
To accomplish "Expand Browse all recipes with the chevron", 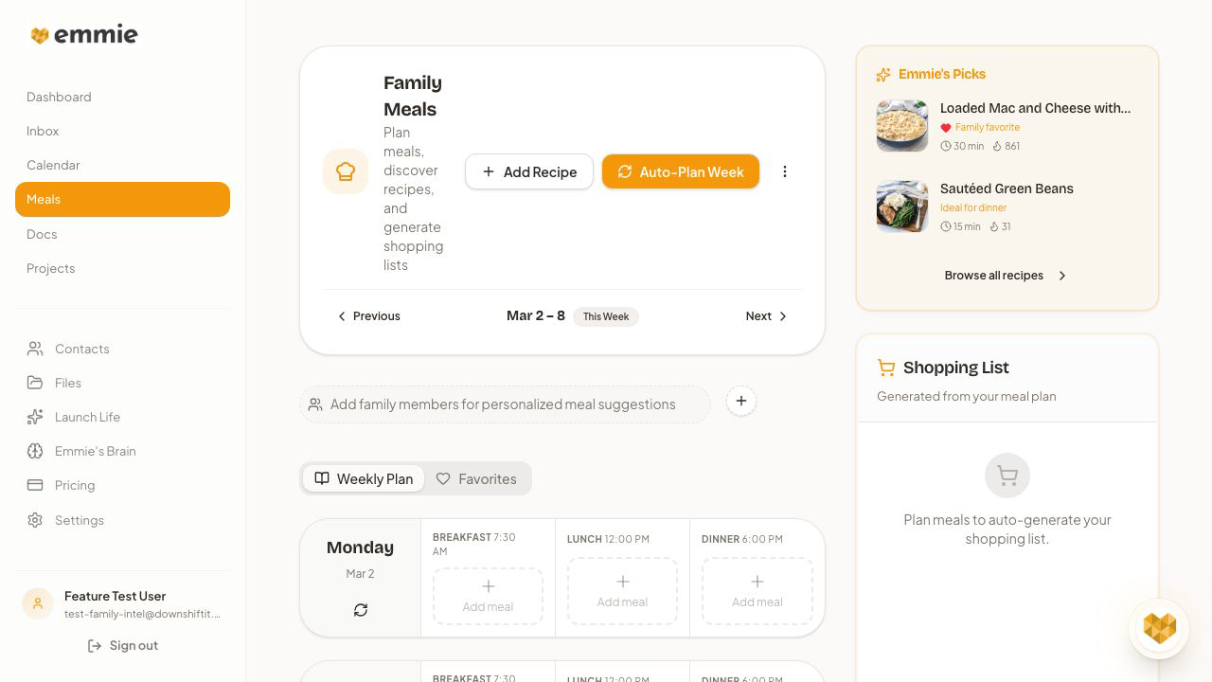I will point(1062,276).
